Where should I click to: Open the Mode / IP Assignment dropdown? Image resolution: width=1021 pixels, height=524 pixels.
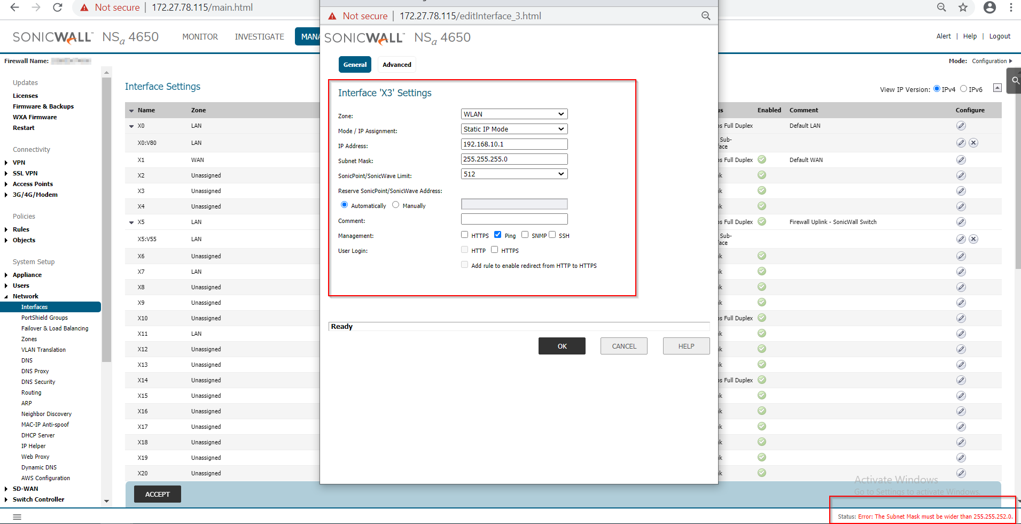pyautogui.click(x=514, y=129)
